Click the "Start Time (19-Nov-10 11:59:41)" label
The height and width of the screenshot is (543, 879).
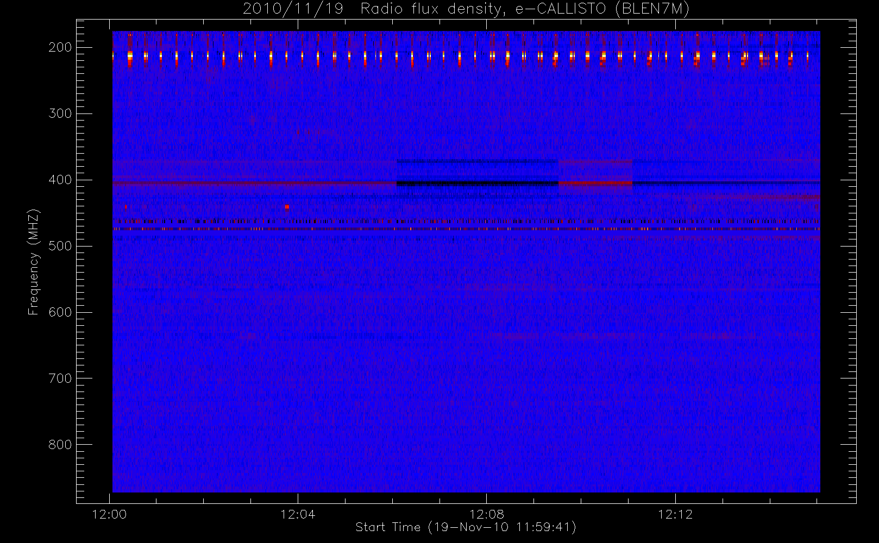pyautogui.click(x=466, y=527)
